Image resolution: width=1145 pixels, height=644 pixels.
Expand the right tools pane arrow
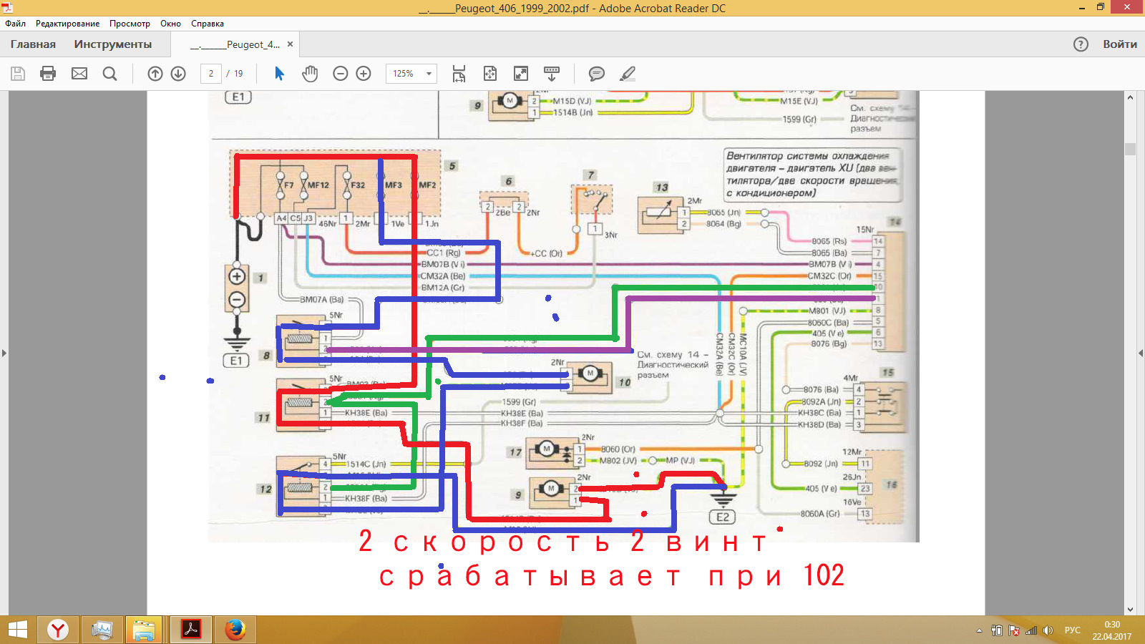[x=1141, y=353]
